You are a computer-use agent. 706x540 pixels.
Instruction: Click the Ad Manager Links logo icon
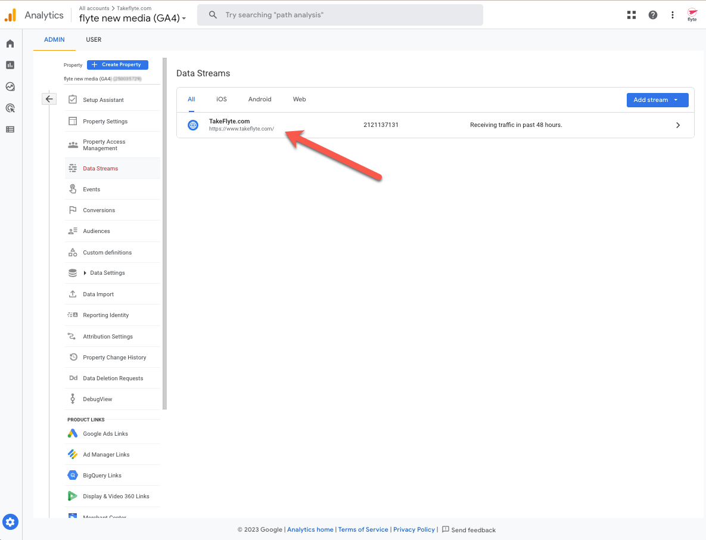[x=73, y=454]
